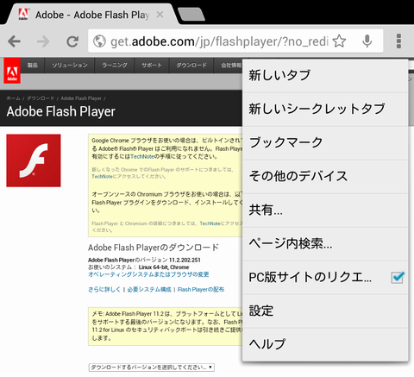This screenshot has height=377, width=414.
Task: Open the サポート navigation item
Action: 152,66
